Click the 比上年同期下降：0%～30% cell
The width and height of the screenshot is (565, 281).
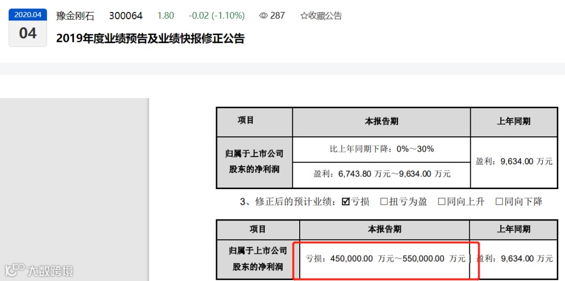click(x=381, y=149)
